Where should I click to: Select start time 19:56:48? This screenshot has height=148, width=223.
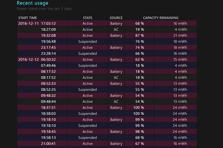[x=48, y=41]
